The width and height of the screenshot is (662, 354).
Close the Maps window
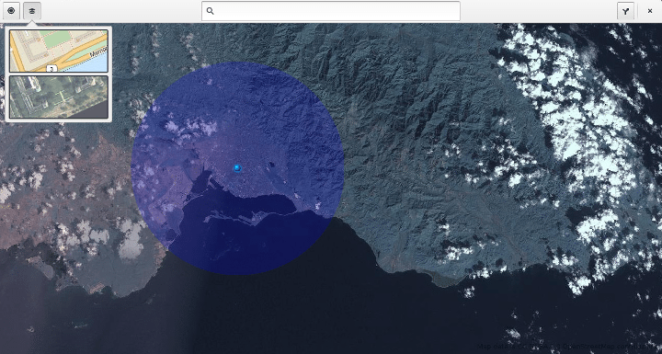click(x=650, y=11)
